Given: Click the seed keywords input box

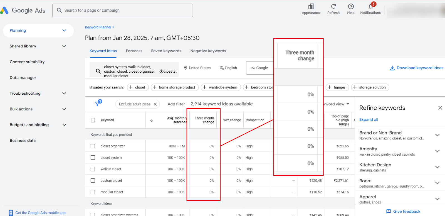Looking at the screenshot, I should [134, 70].
